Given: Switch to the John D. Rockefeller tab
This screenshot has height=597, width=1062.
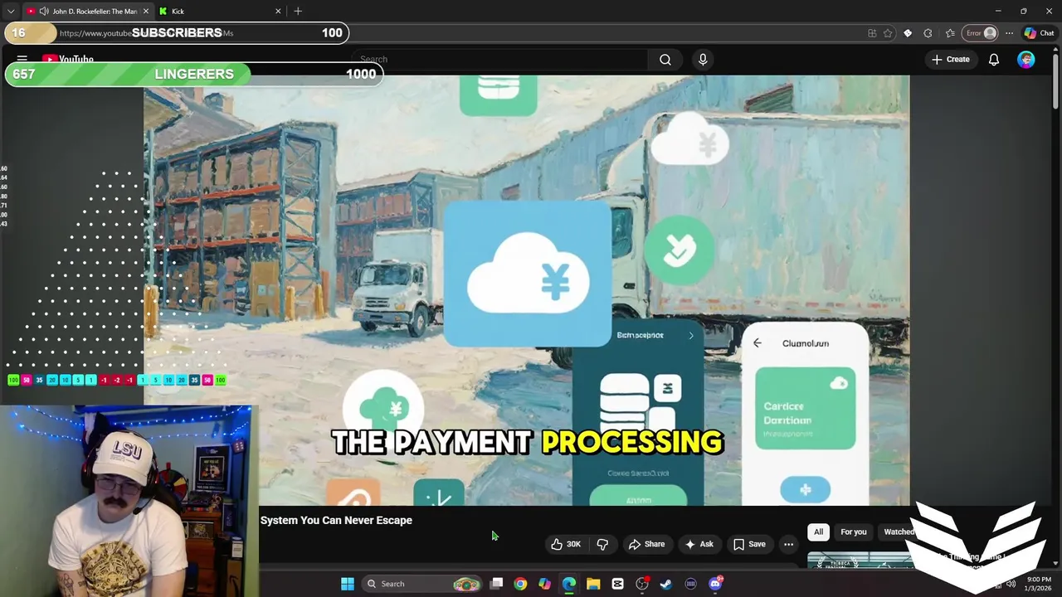Looking at the screenshot, I should [x=87, y=12].
